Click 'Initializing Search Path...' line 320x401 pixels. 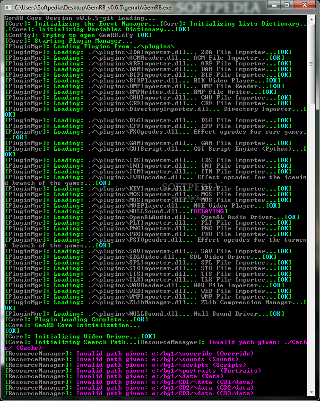pyautogui.click(x=156, y=345)
